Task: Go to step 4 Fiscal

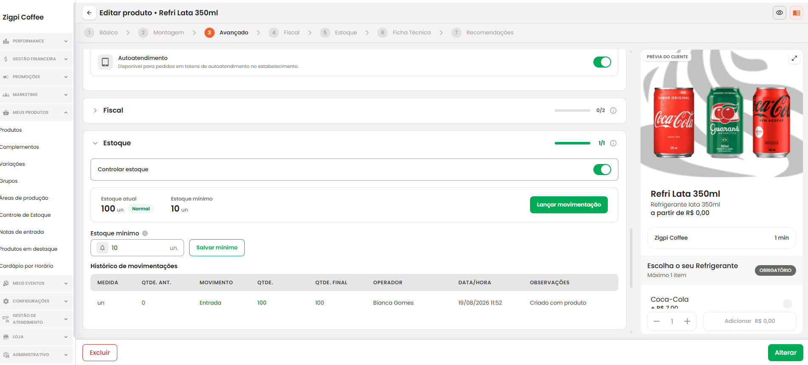Action: pyautogui.click(x=284, y=33)
